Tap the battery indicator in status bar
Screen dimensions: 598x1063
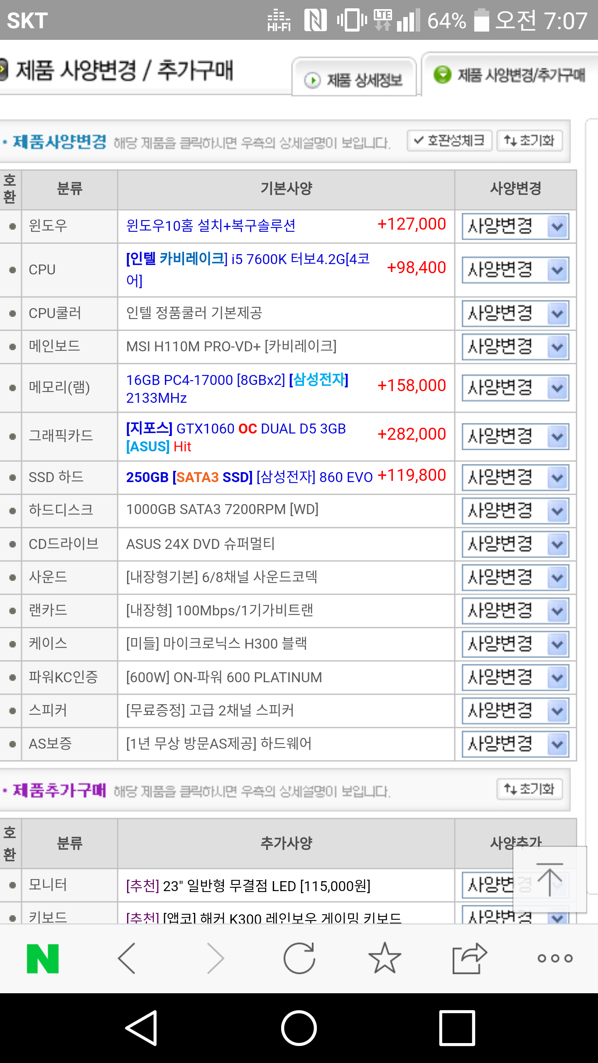[481, 20]
